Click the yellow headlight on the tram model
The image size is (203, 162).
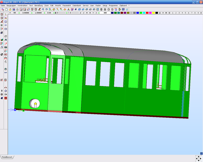[35, 104]
